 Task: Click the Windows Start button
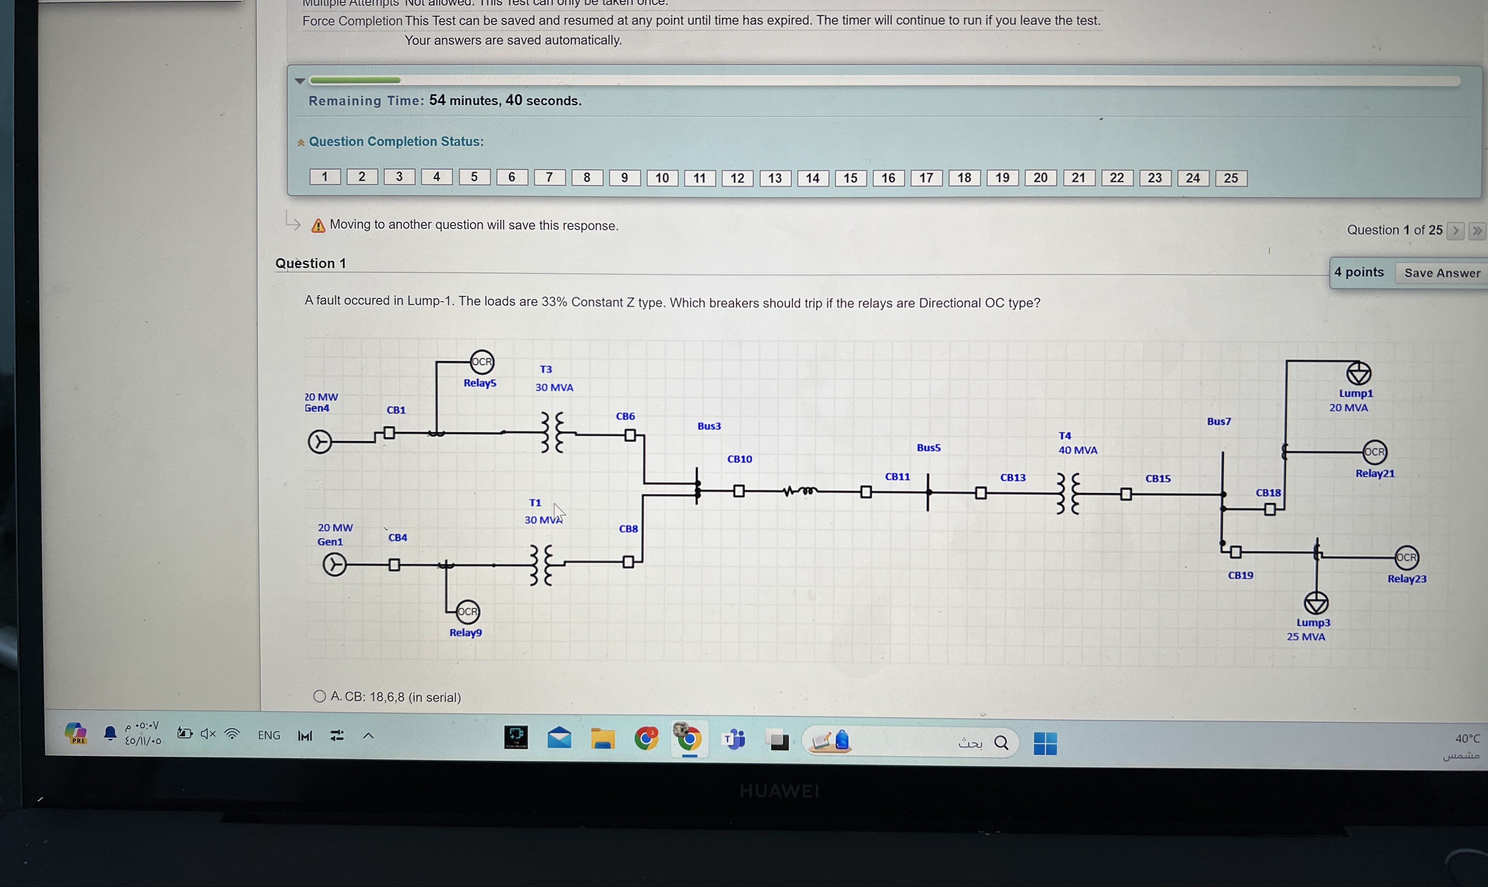pyautogui.click(x=1045, y=743)
